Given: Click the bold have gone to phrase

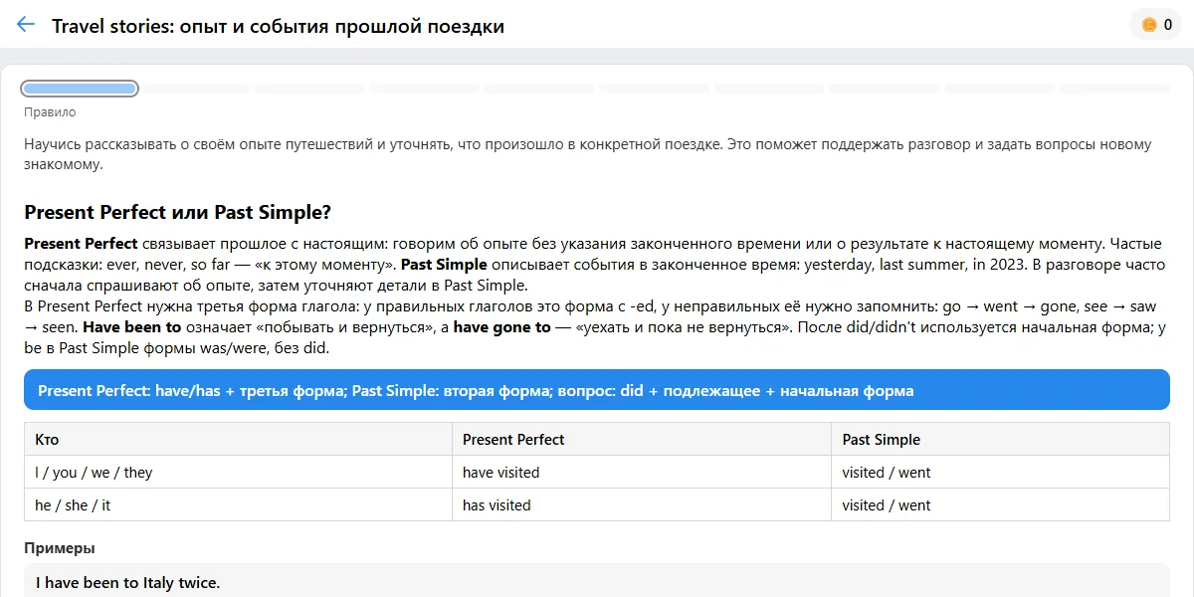Looking at the screenshot, I should point(501,326).
